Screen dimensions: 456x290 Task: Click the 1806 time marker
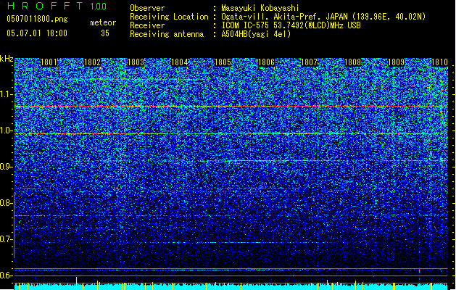click(x=266, y=62)
